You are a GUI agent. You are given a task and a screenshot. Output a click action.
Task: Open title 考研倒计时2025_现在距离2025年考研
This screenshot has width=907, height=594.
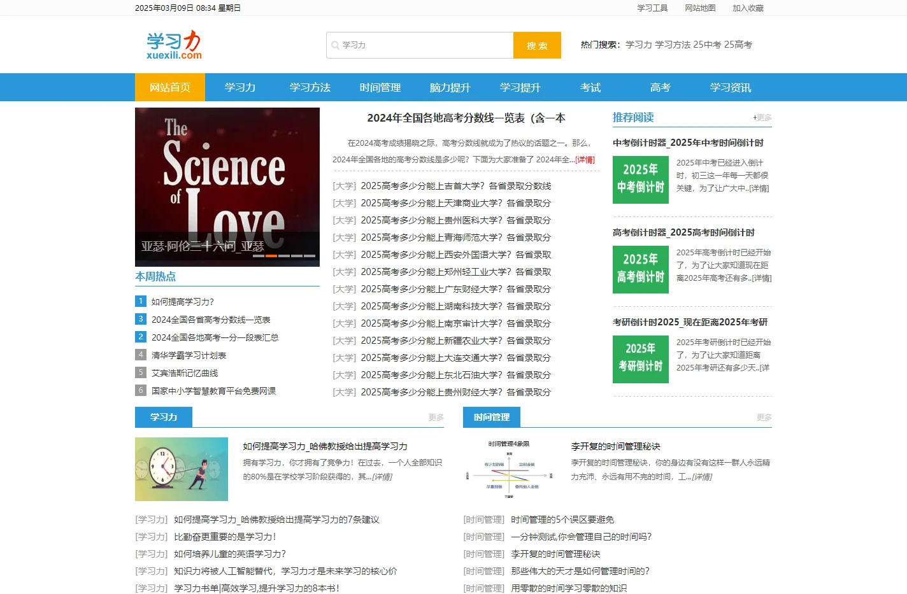pos(690,322)
